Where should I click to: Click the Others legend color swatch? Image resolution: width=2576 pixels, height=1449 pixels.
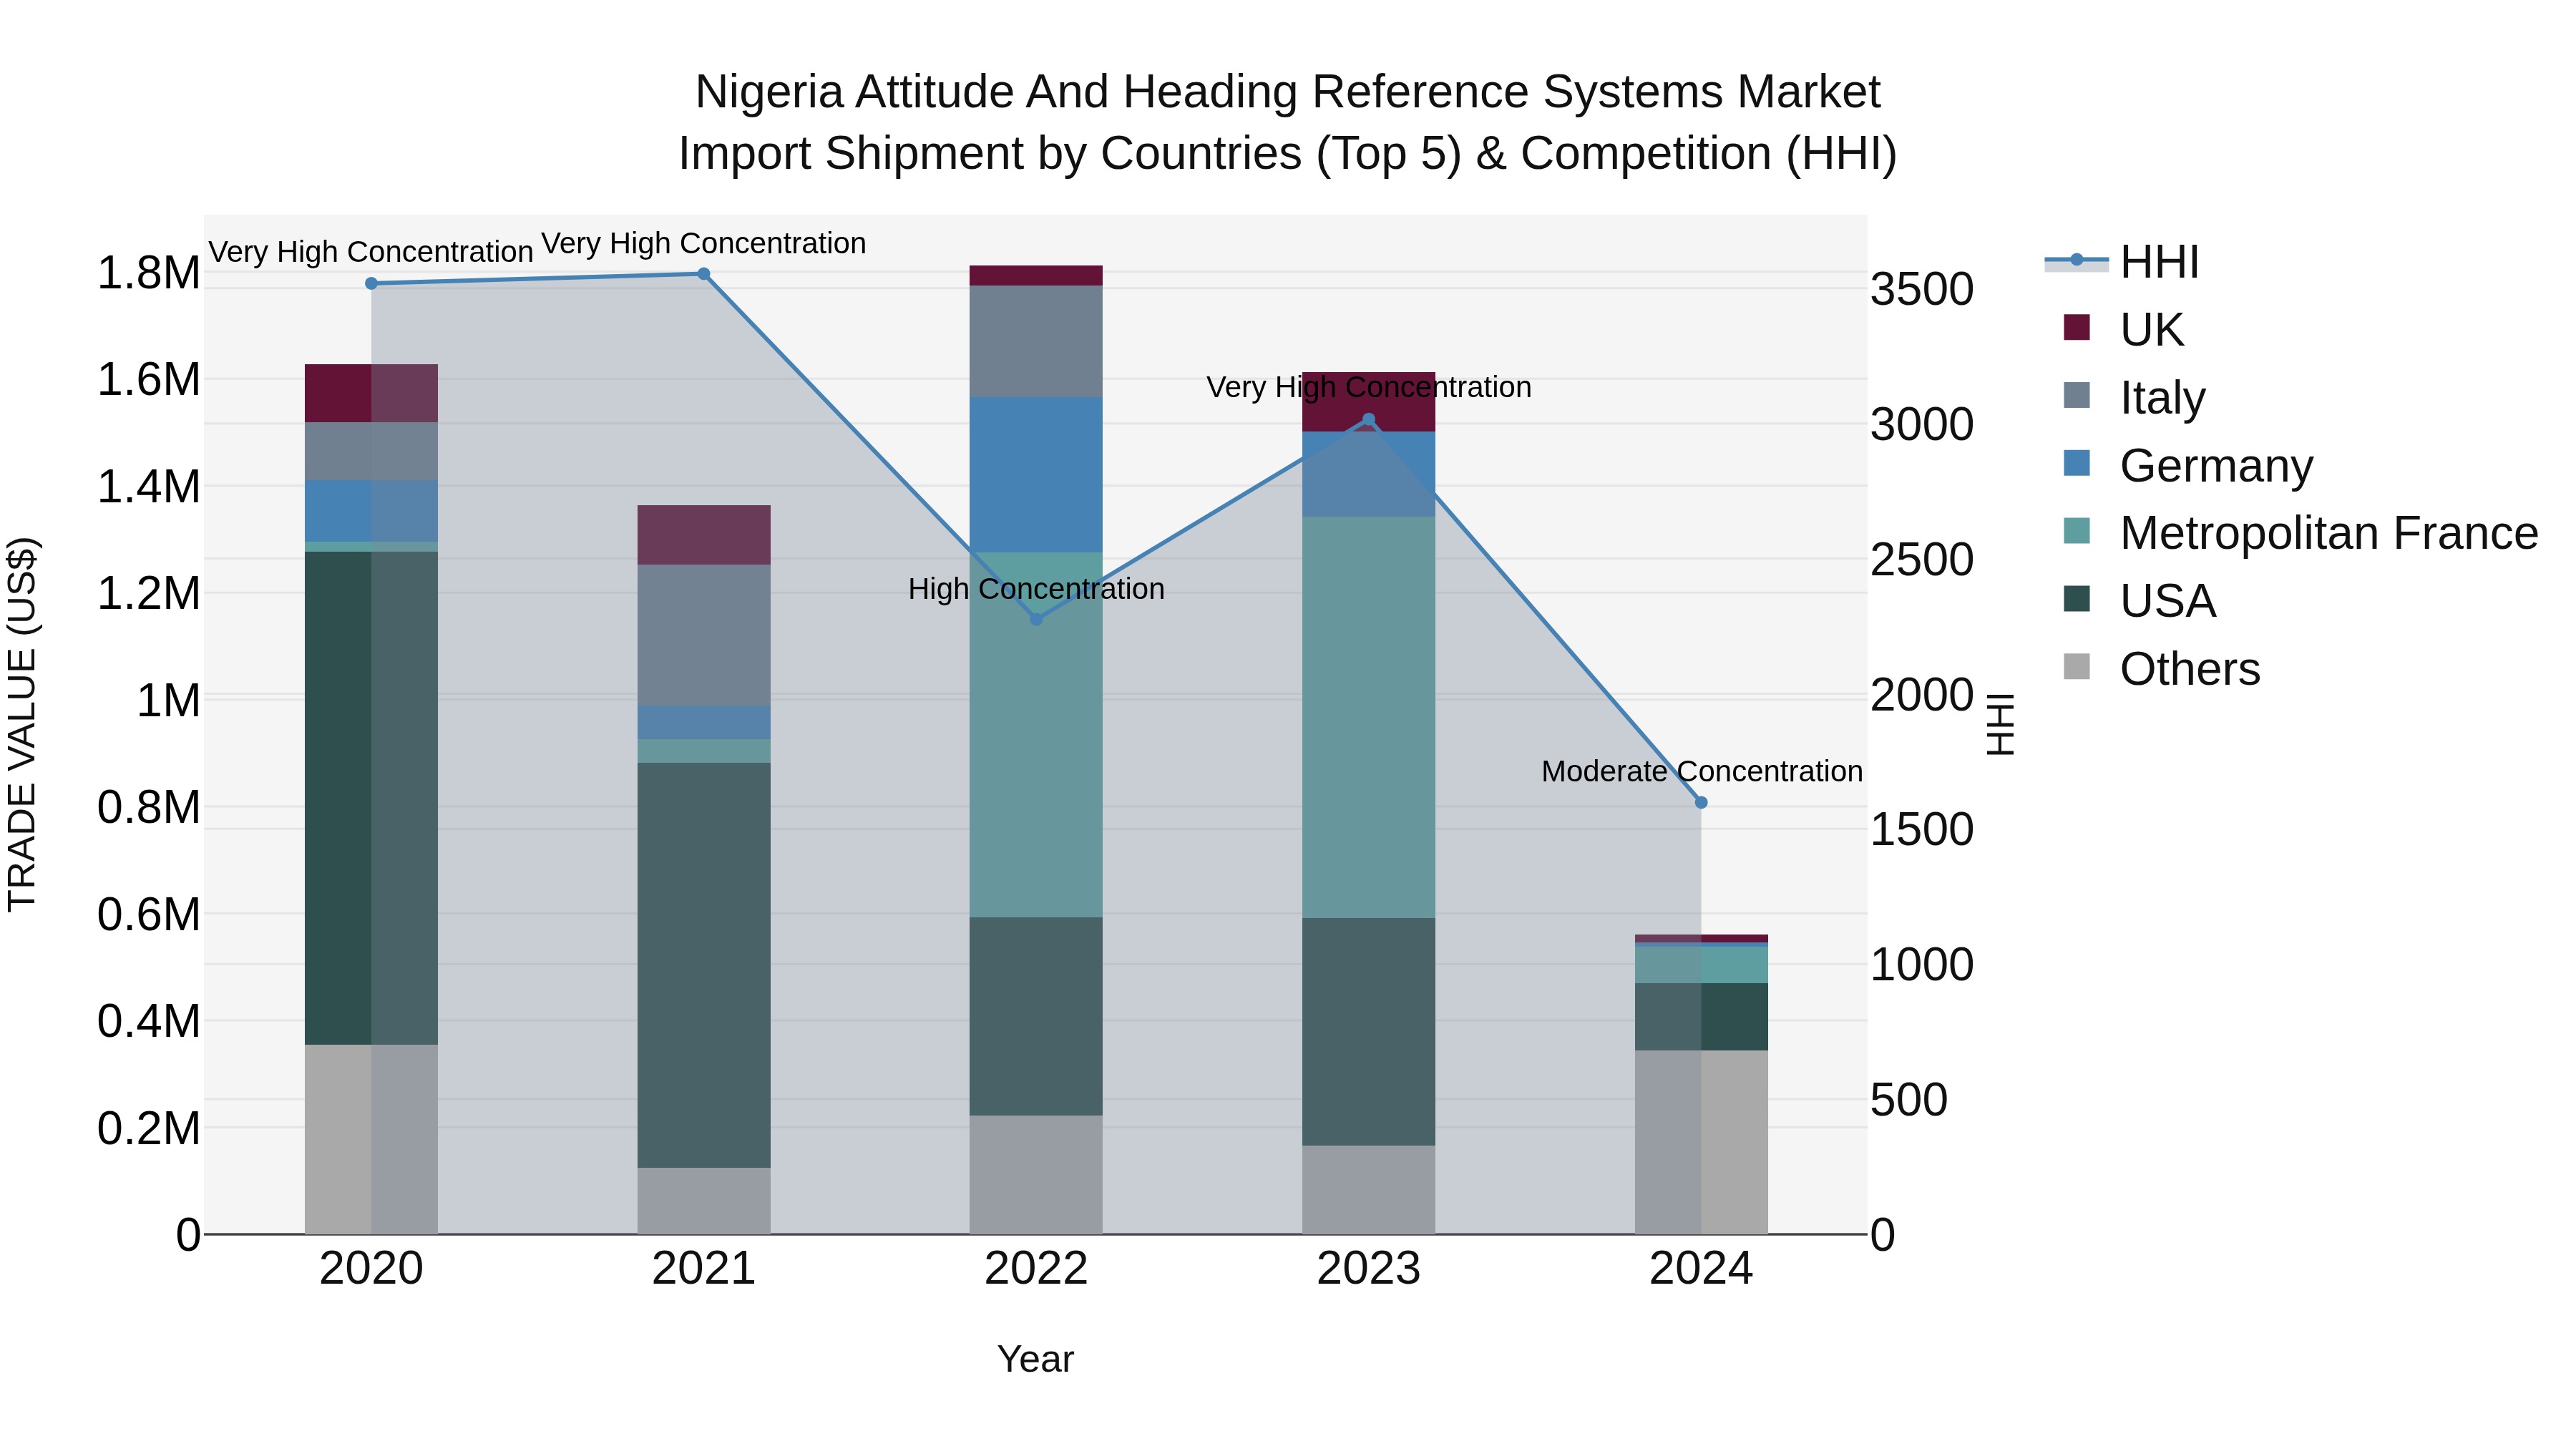pyautogui.click(x=2077, y=667)
